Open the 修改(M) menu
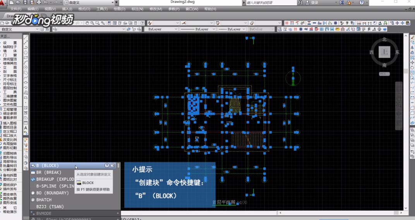The width and height of the screenshot is (415, 220). tap(156, 9)
